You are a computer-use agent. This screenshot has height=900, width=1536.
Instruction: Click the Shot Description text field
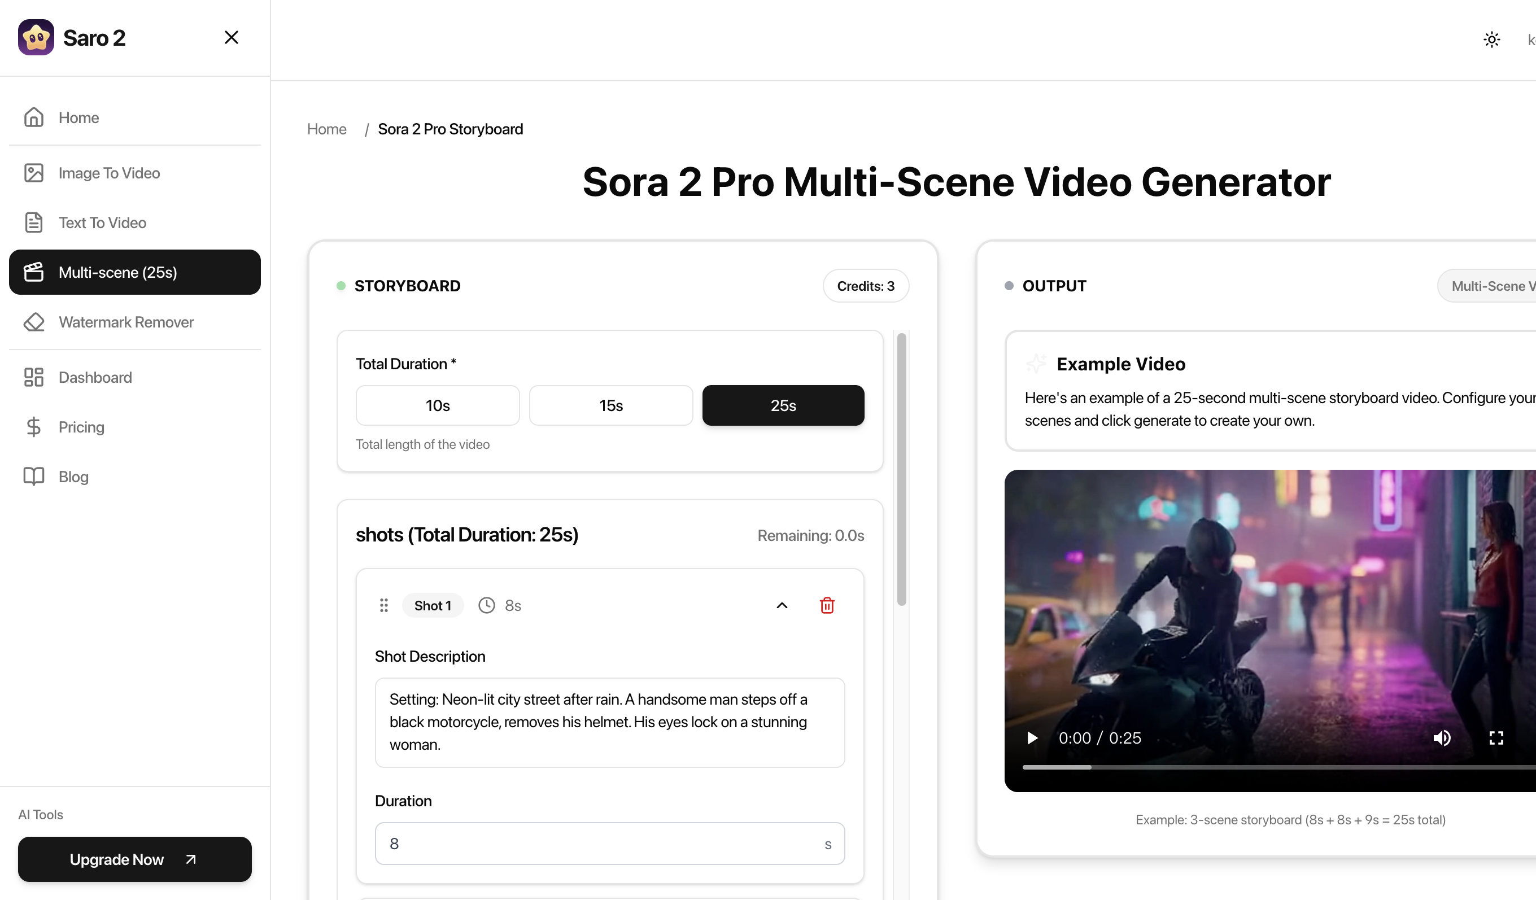(x=609, y=722)
